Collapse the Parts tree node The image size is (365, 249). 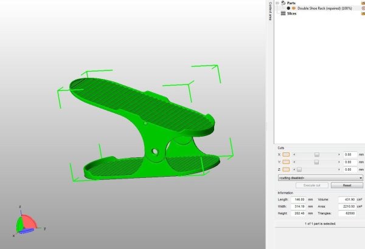277,3
